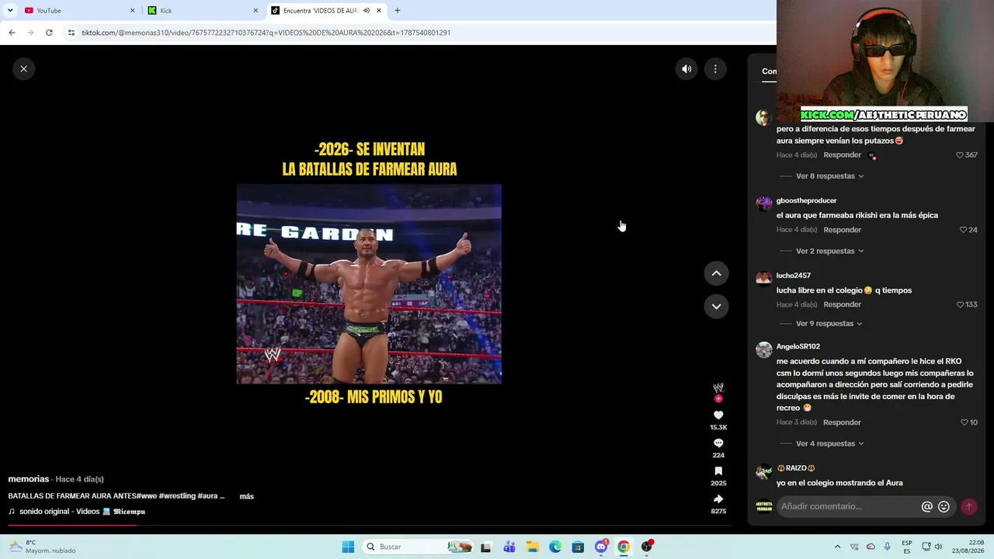Viewport: 994px width, 559px height.
Task: View site information icon in the address bar
Action: pos(71,33)
